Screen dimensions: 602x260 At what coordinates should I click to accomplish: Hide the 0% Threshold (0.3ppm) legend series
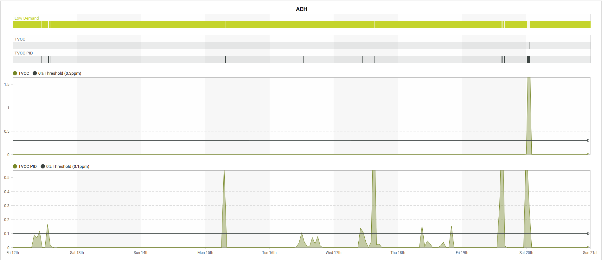tap(57, 73)
